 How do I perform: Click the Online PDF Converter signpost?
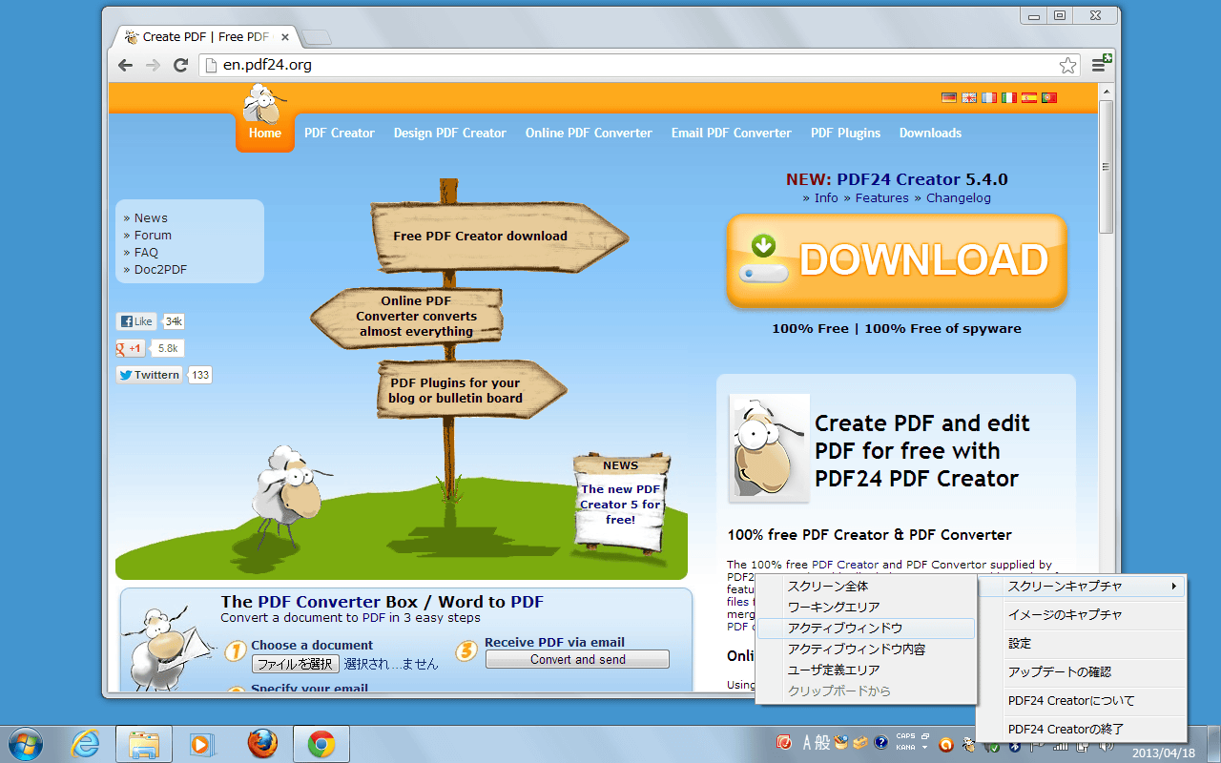[x=407, y=316]
